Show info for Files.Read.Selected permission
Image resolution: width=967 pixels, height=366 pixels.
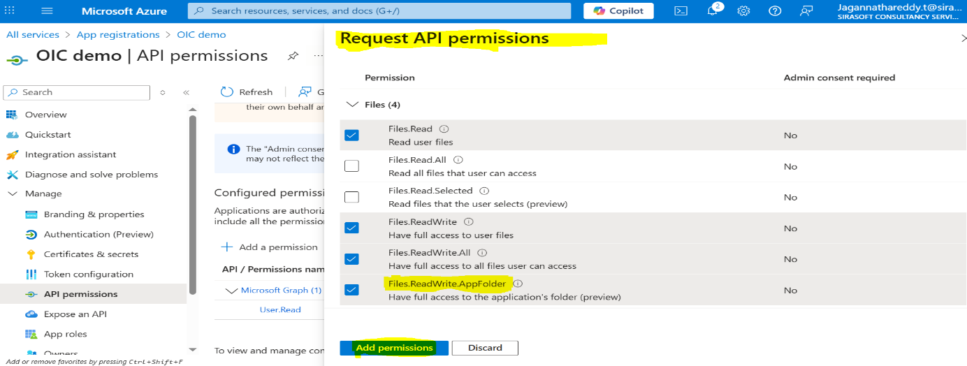pos(484,191)
